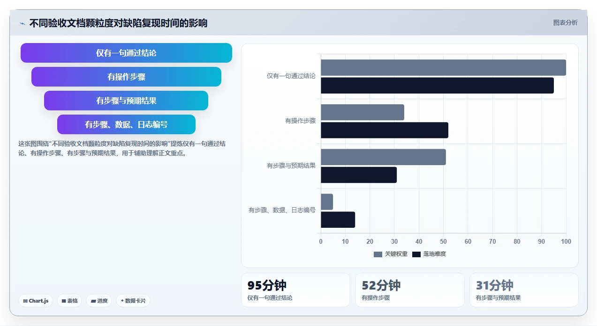Click the y-axis label 有步骤、数据、日志编号
This screenshot has width=597, height=326.
tap(282, 210)
